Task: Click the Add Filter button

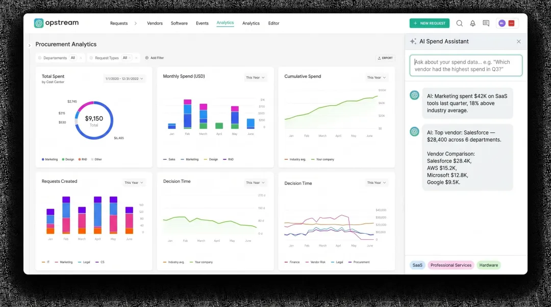Action: [155, 58]
